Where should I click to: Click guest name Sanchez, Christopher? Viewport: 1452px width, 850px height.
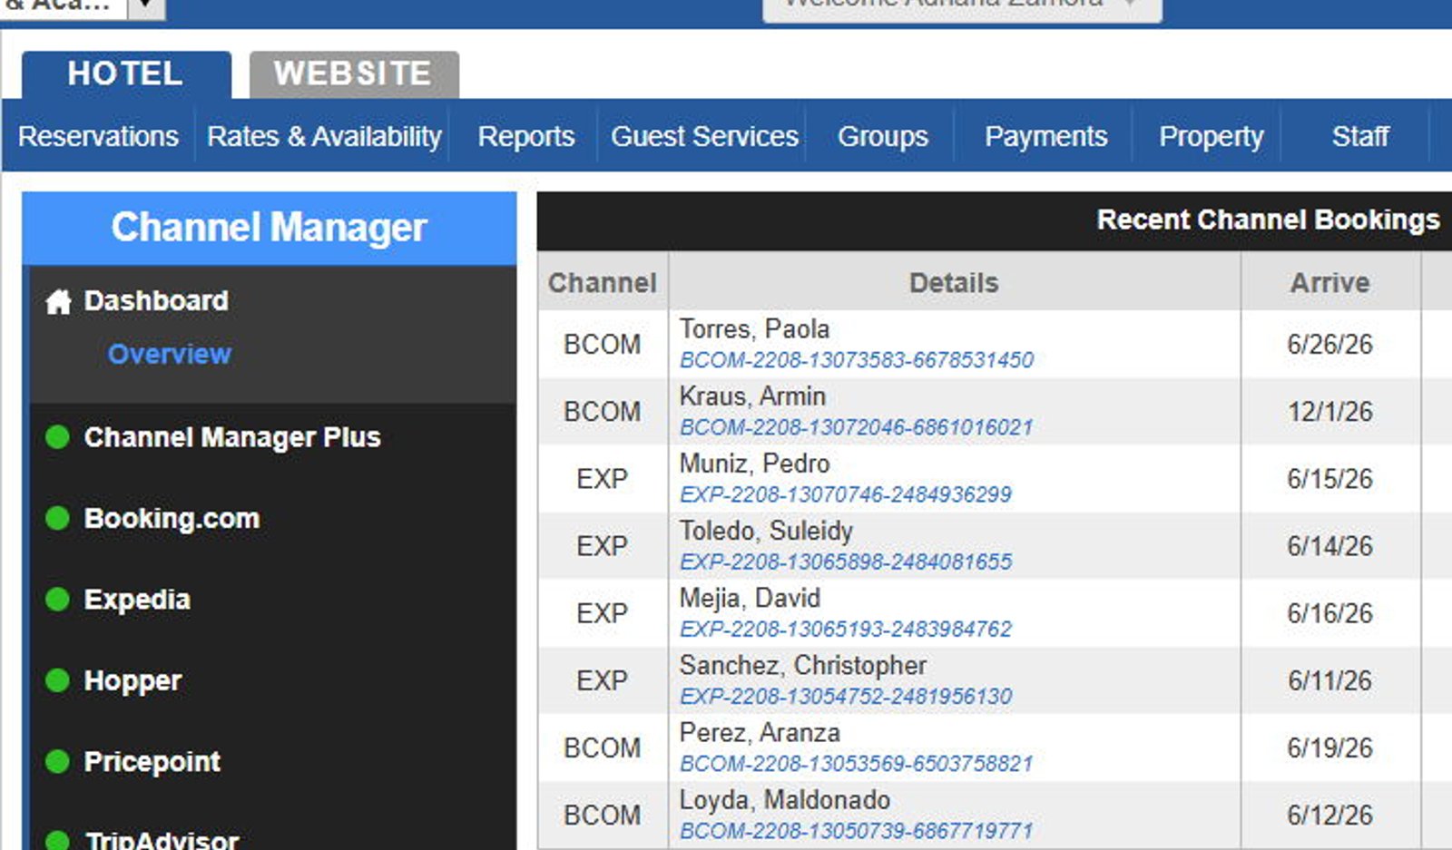coord(803,665)
